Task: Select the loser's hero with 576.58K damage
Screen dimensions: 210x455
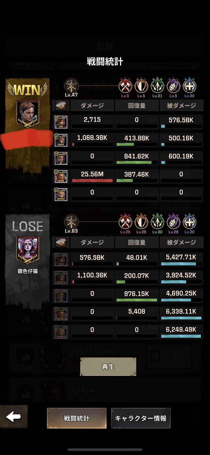Action: point(61,259)
